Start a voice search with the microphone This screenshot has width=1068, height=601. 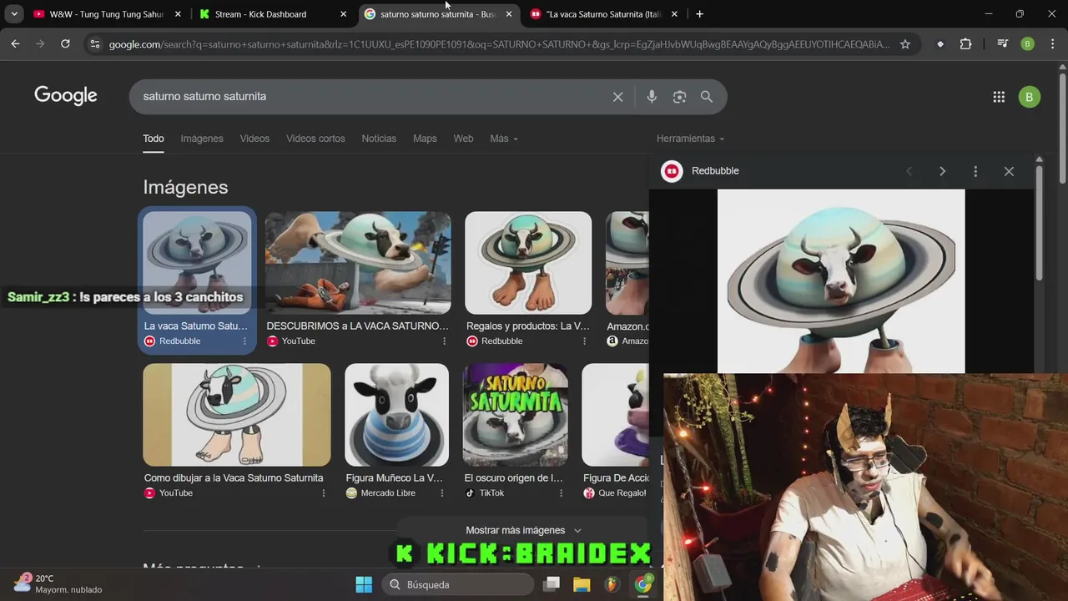pos(652,97)
